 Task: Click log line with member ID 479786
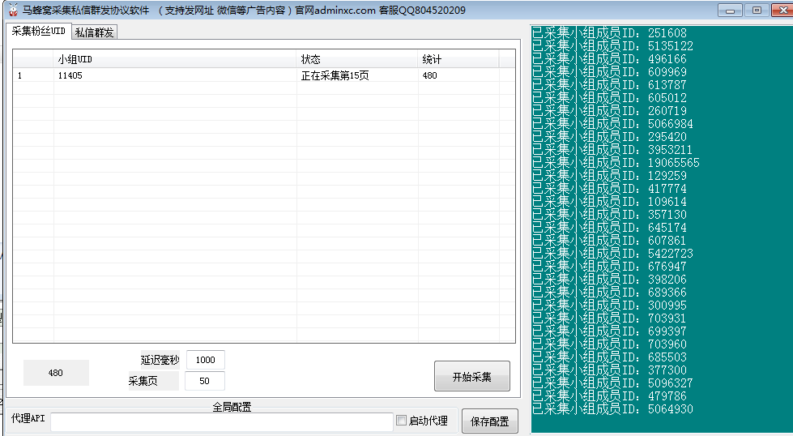(x=609, y=396)
